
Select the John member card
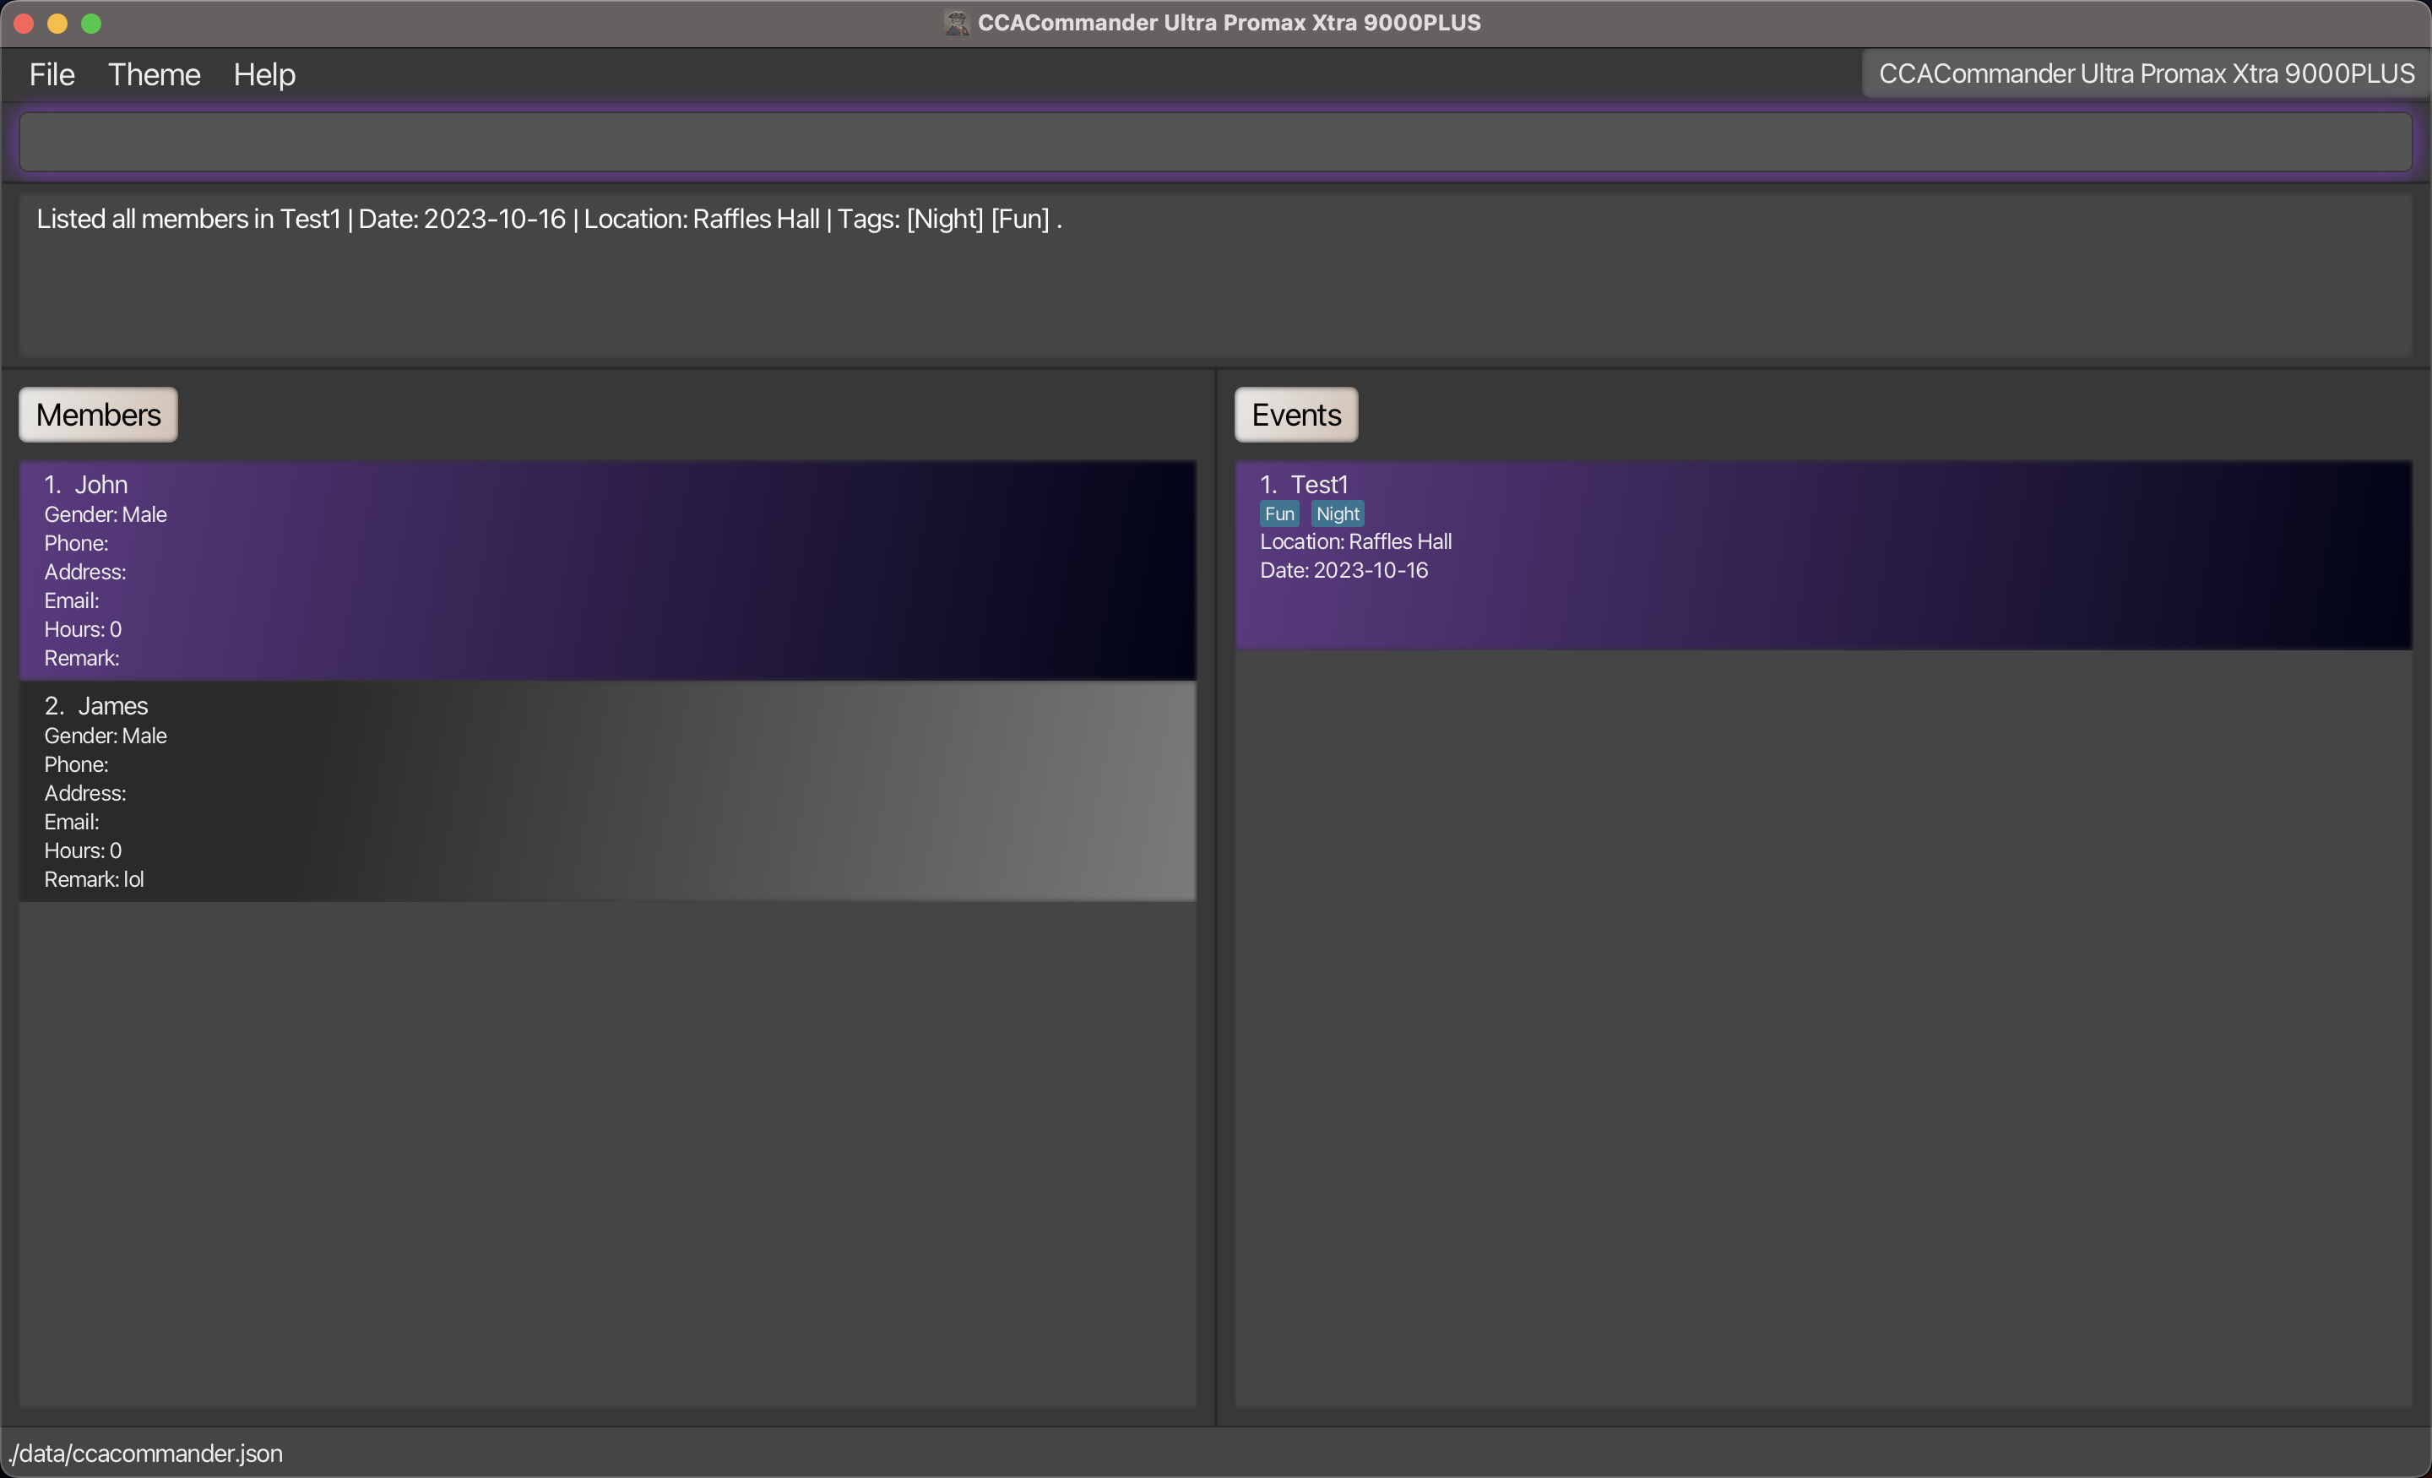[607, 571]
